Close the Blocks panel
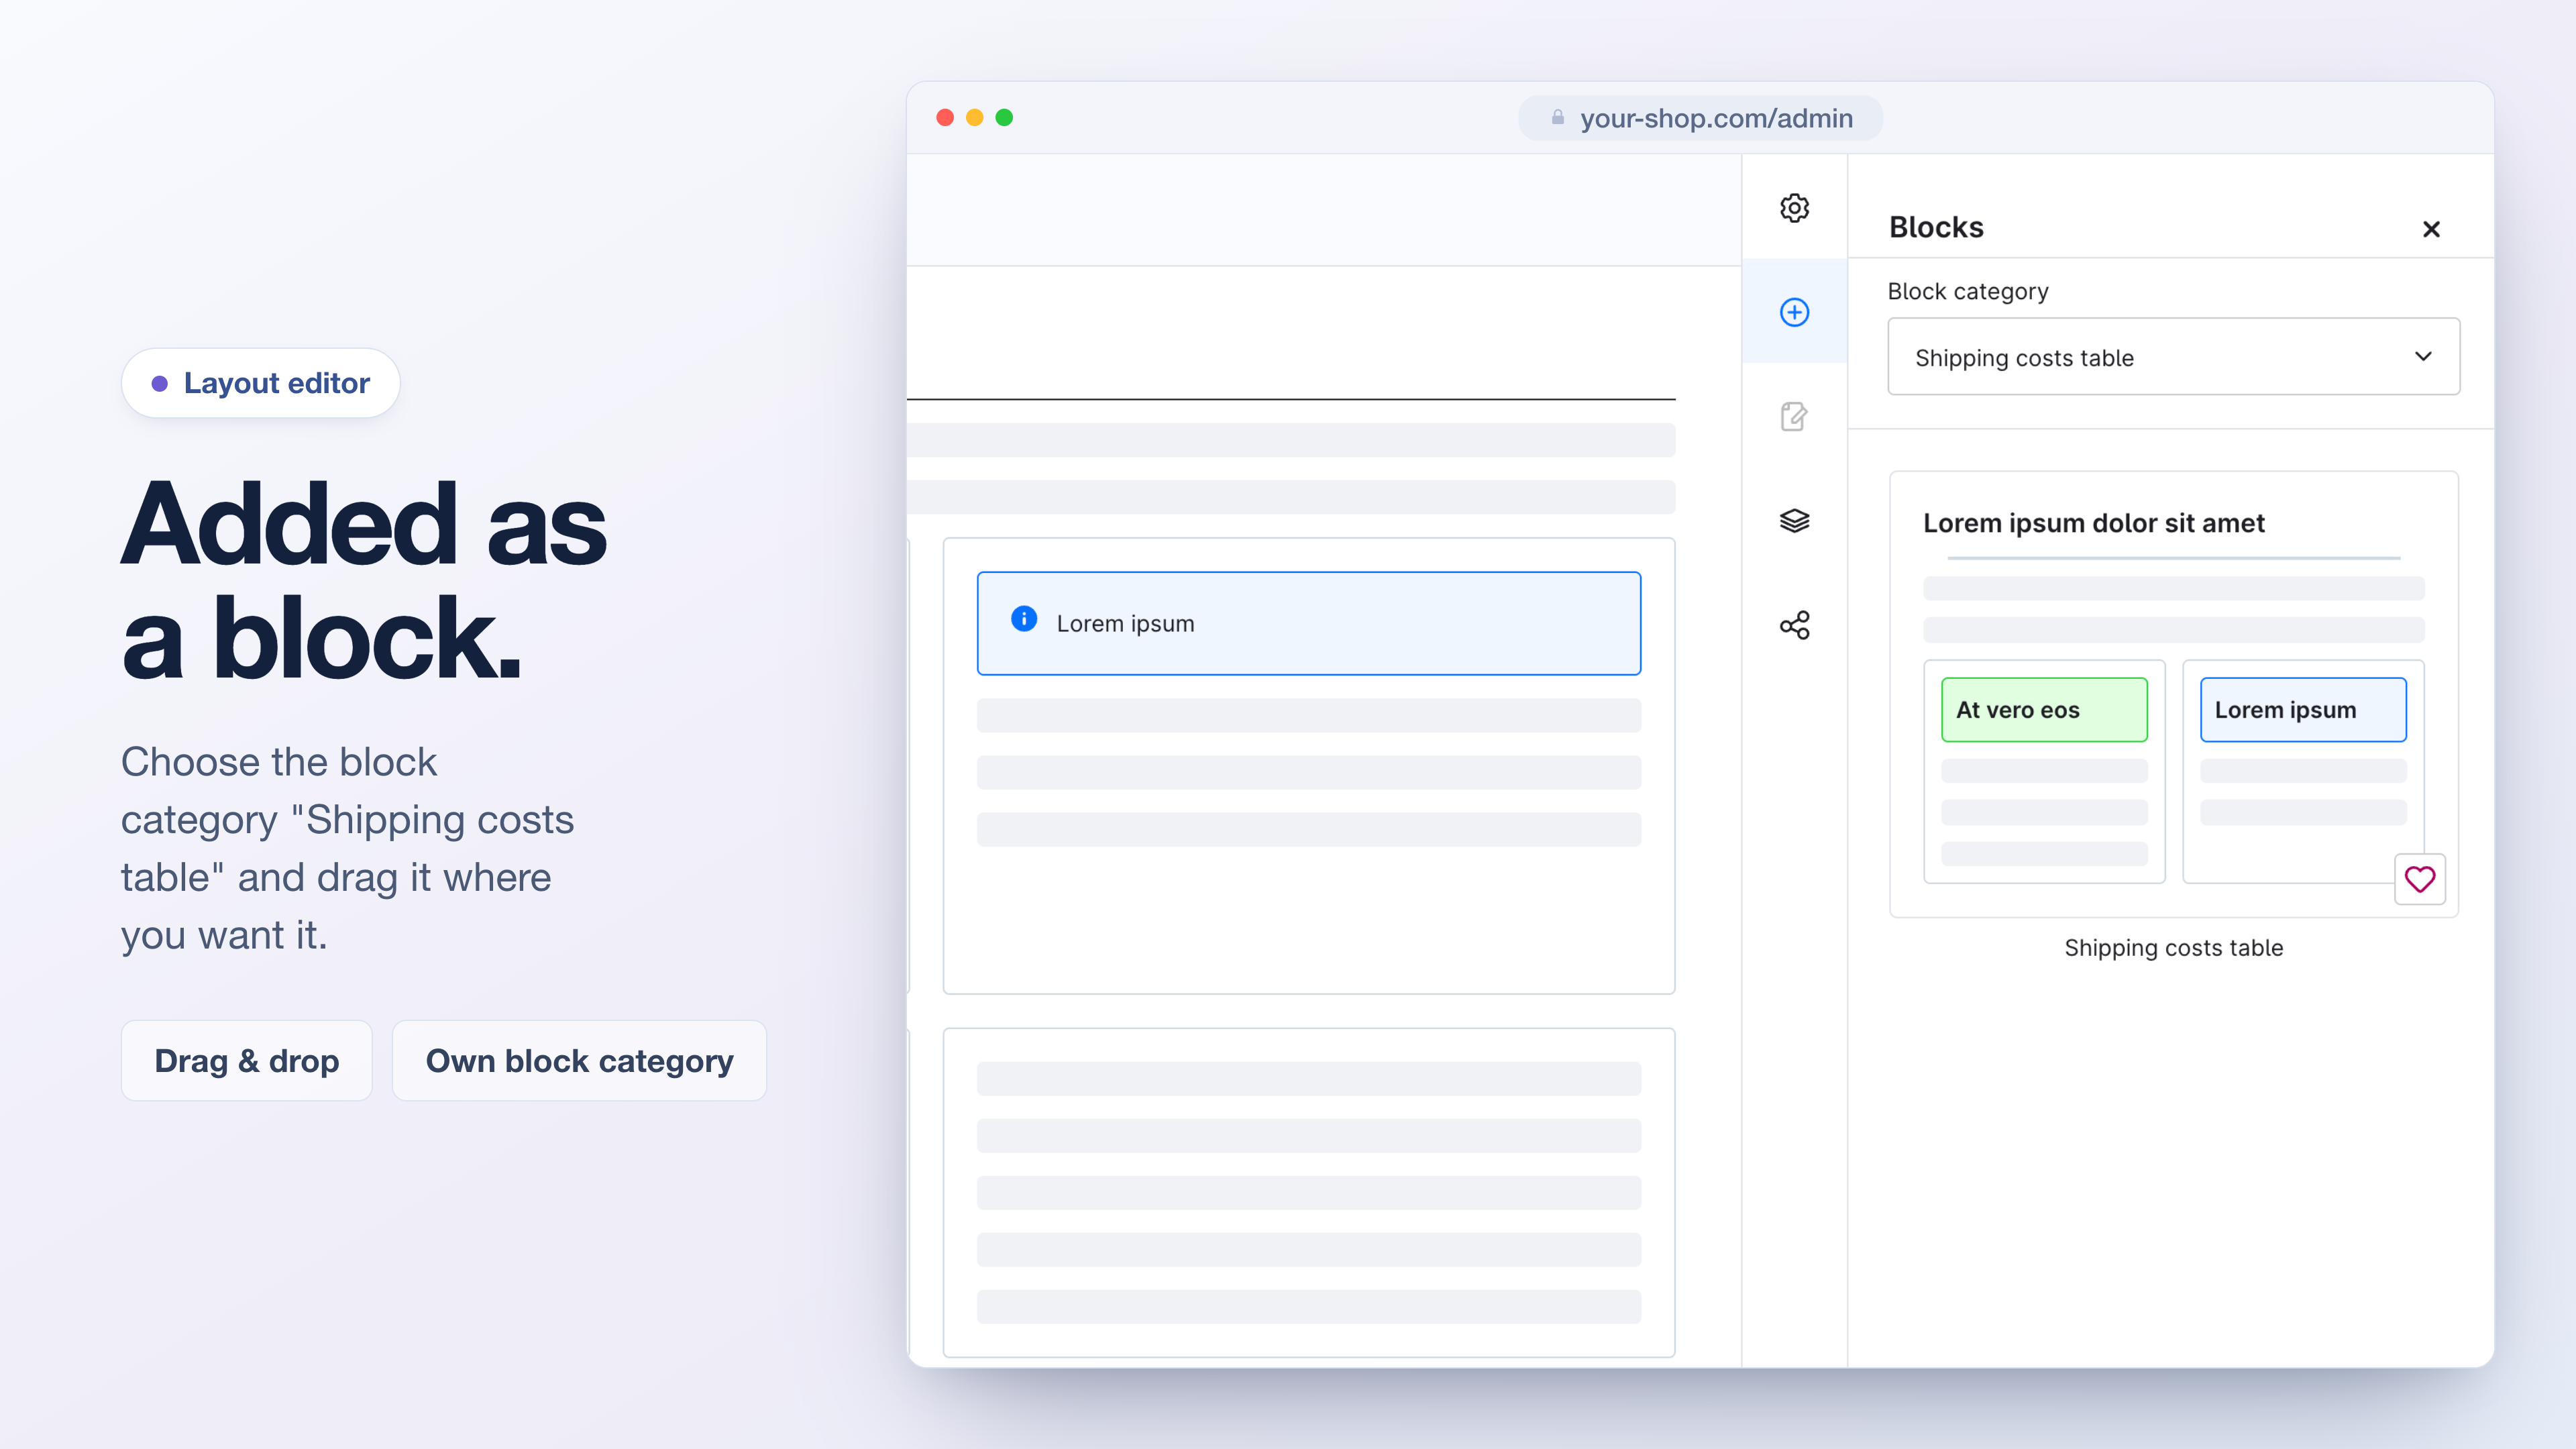The image size is (2576, 1449). tap(2431, 229)
